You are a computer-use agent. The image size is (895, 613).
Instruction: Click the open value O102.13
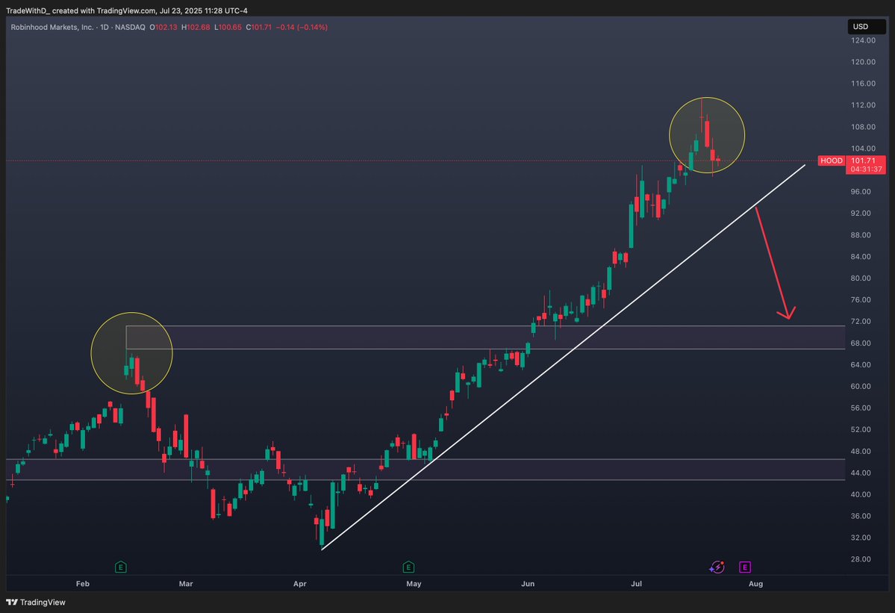pyautogui.click(x=163, y=27)
